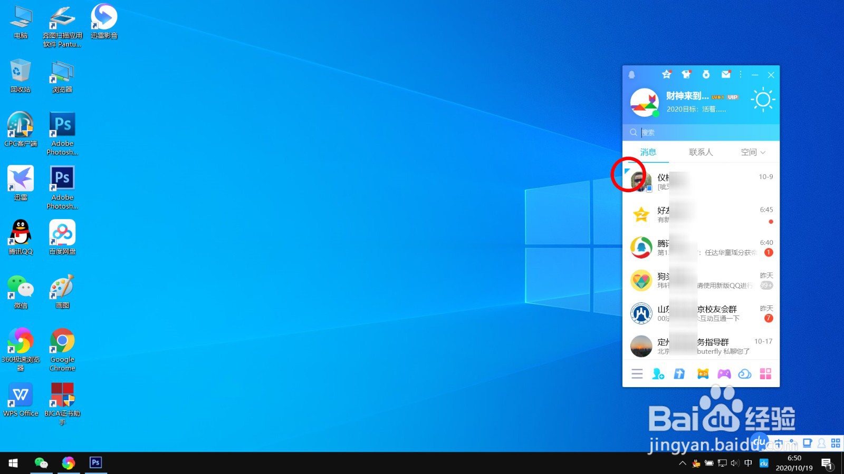Switch to the 消息 tab
This screenshot has height=474, width=844.
click(648, 152)
